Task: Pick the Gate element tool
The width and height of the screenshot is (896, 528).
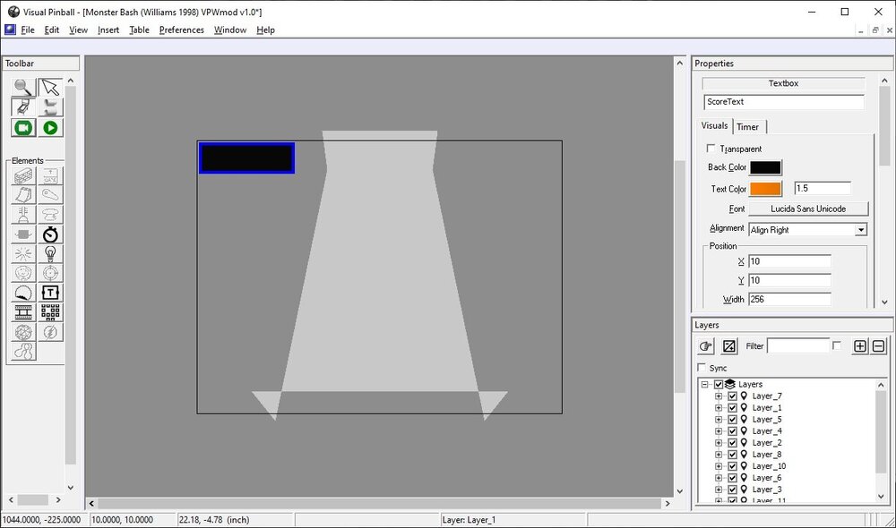Action: [x=50, y=175]
